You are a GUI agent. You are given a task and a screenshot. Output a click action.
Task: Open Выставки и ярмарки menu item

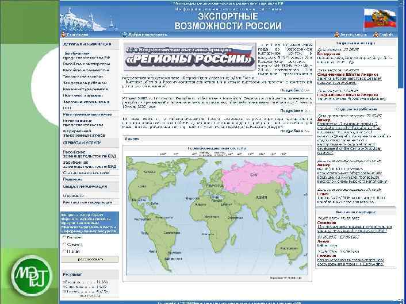[83, 95]
